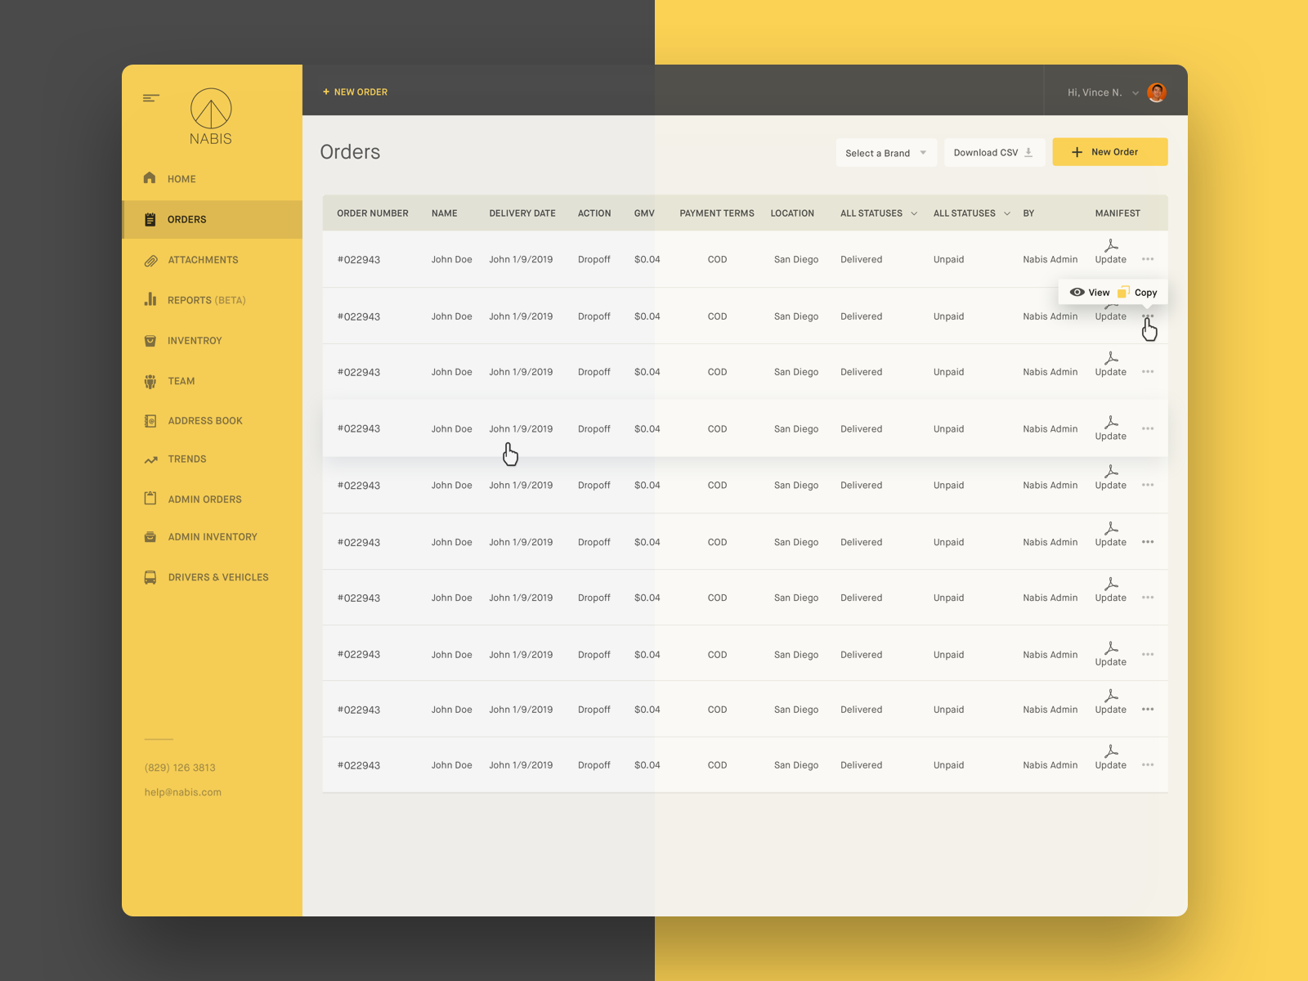This screenshot has height=981, width=1308.
Task: Click the eye icon beside View
Action: coord(1076,292)
